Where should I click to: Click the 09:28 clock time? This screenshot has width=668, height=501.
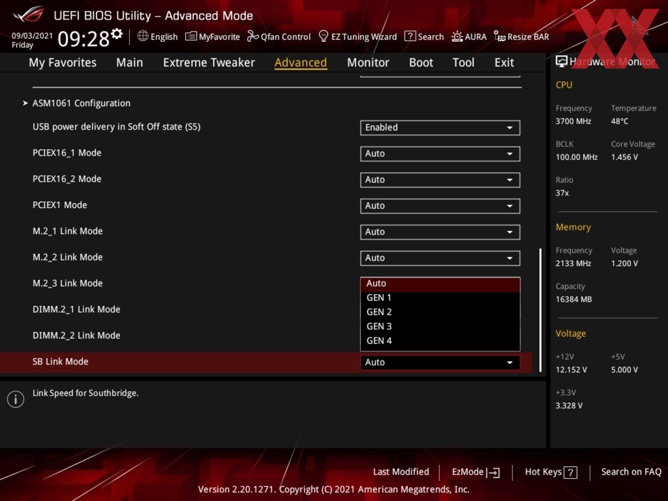coord(83,39)
